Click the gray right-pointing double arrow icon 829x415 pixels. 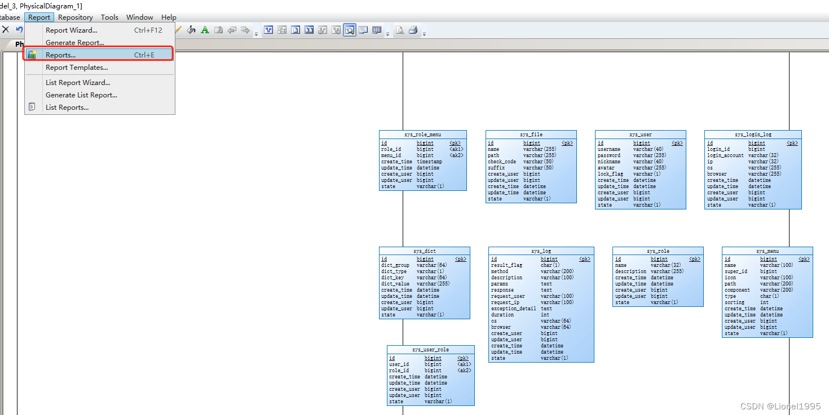(x=245, y=30)
